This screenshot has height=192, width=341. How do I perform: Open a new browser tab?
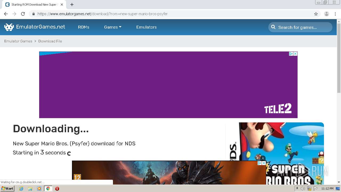[x=72, y=5]
